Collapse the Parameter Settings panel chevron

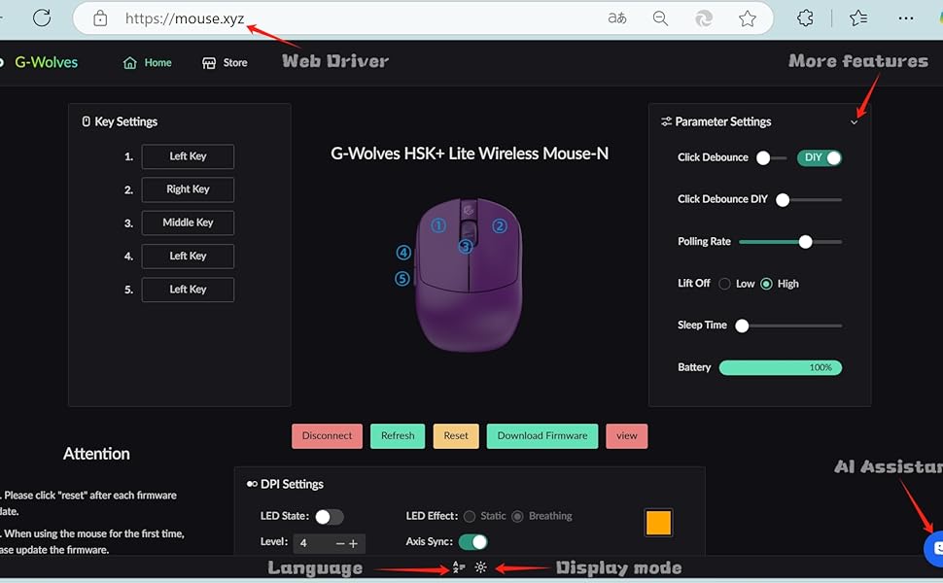pyautogui.click(x=854, y=122)
